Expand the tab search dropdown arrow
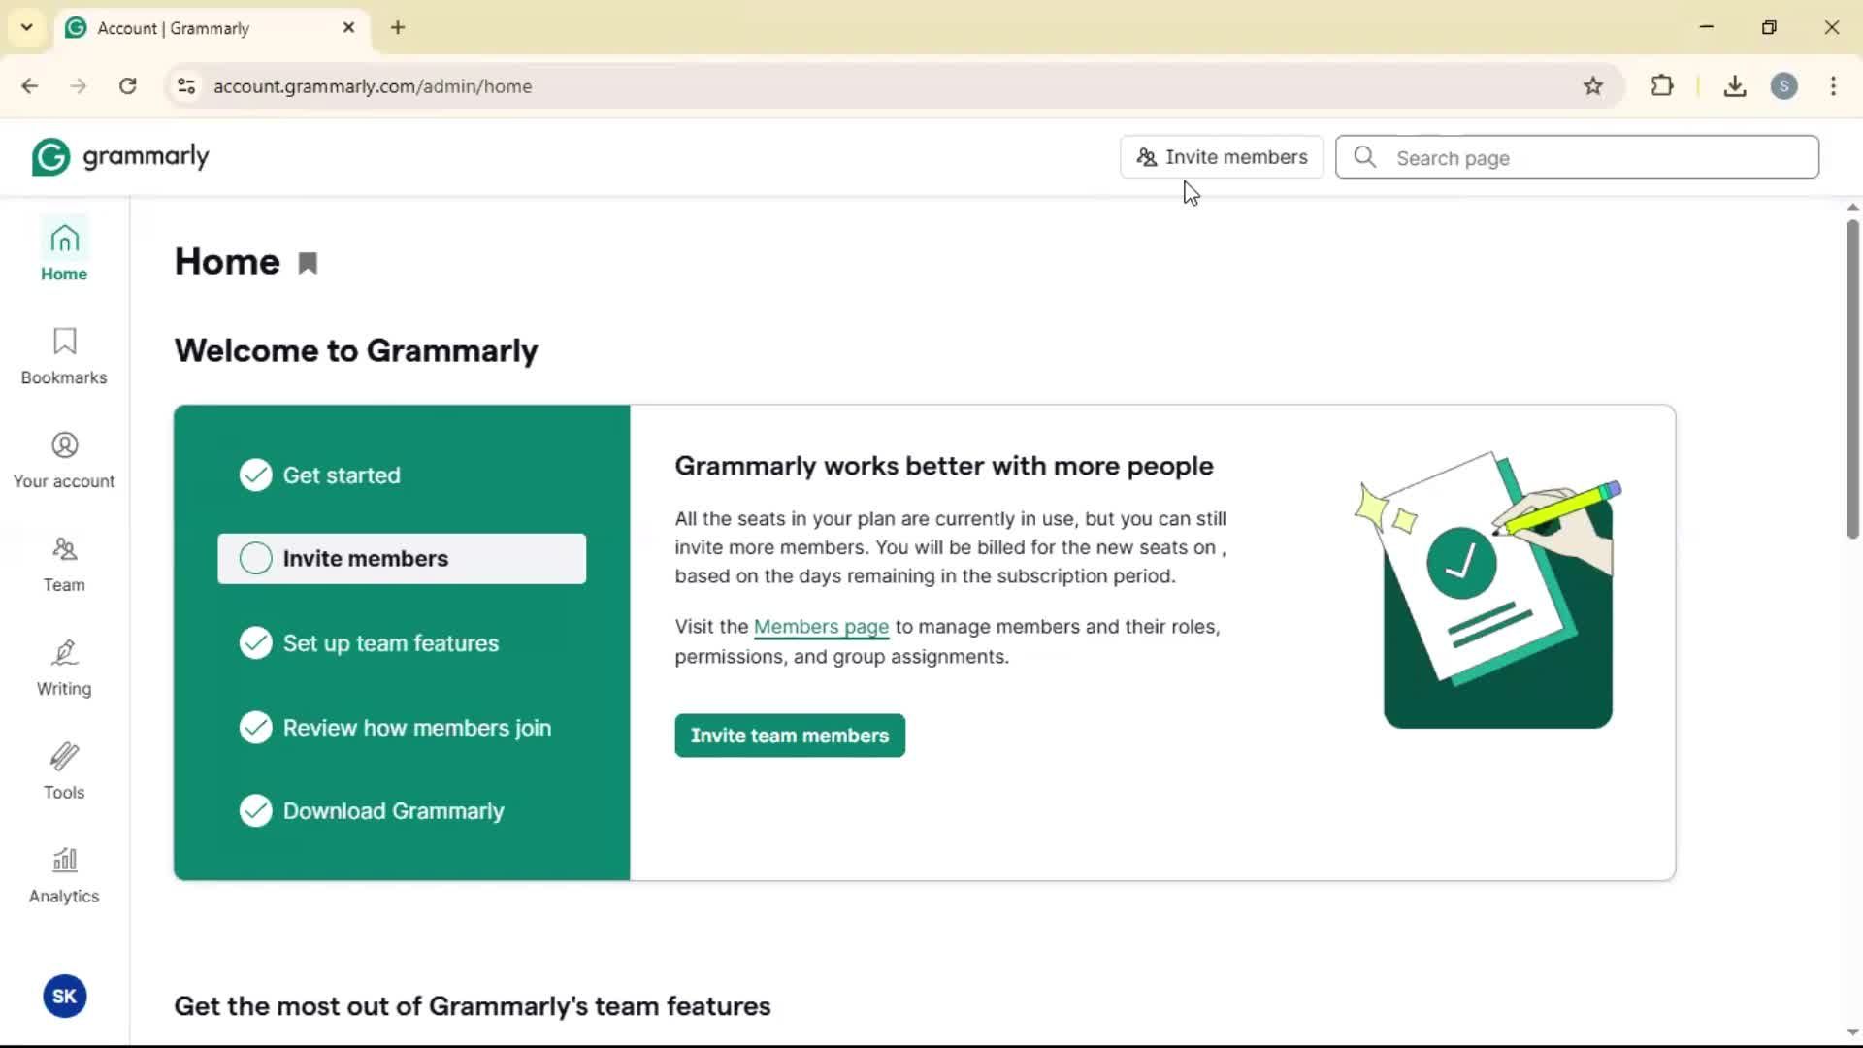1863x1048 pixels. [x=27, y=27]
